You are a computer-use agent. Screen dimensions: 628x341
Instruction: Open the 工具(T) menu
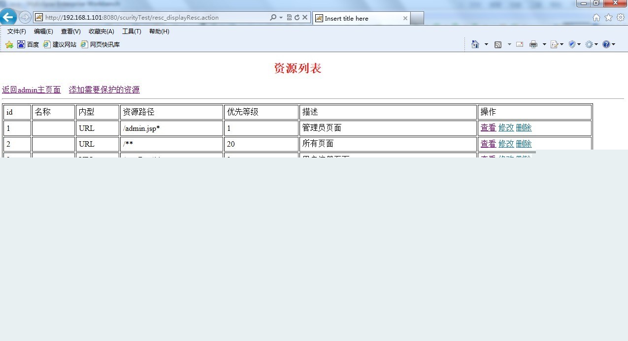(x=132, y=31)
